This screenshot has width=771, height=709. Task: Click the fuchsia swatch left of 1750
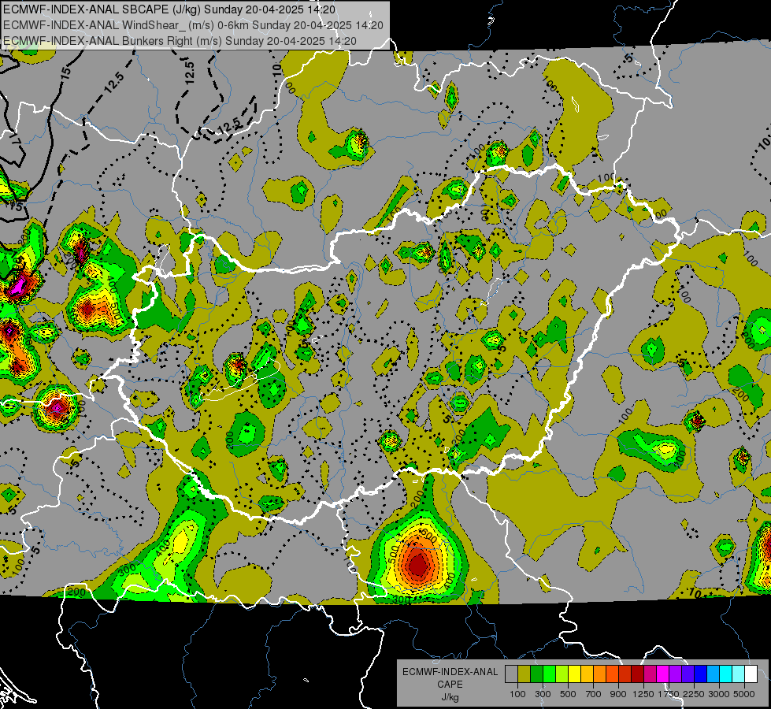click(663, 674)
